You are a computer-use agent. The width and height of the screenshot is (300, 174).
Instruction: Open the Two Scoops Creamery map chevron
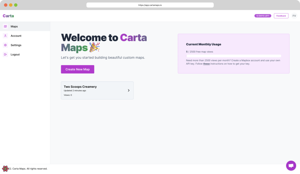click(129, 90)
